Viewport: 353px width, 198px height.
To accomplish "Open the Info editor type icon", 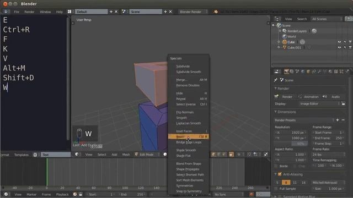I will pyautogui.click(x=6, y=12).
